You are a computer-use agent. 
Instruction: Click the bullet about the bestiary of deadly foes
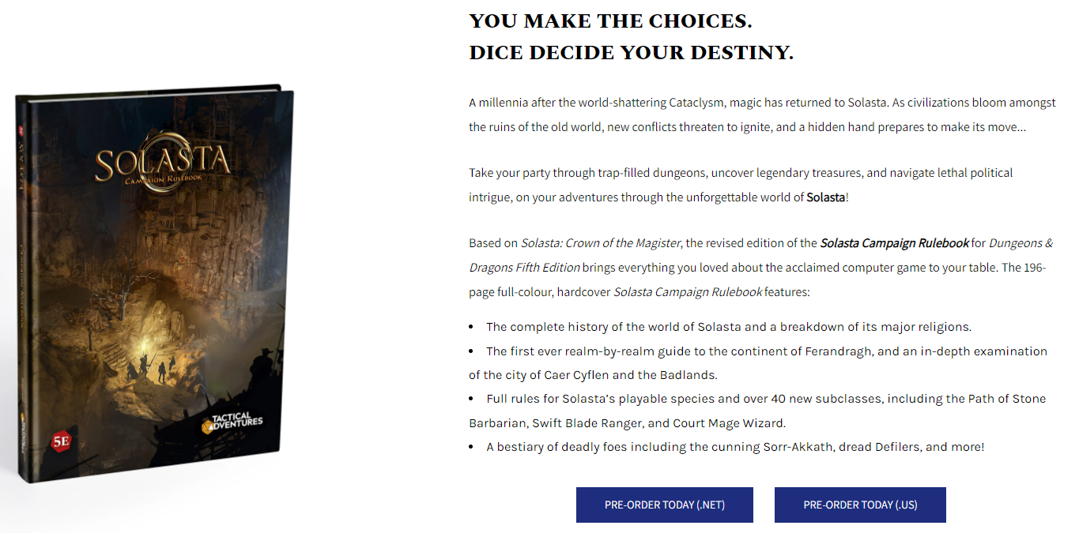[735, 447]
